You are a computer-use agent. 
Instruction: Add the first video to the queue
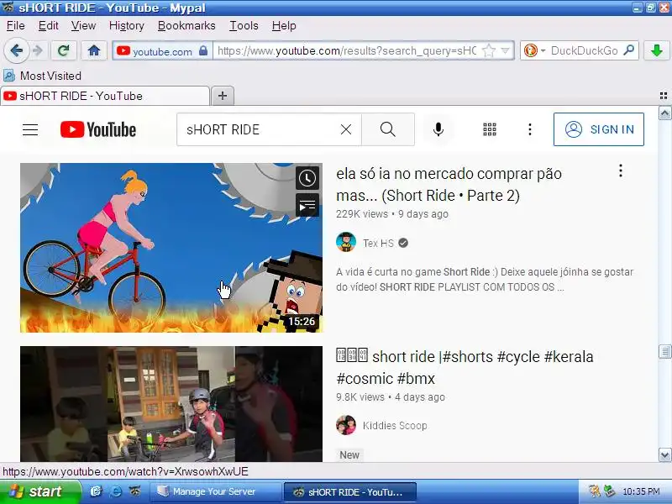click(307, 206)
